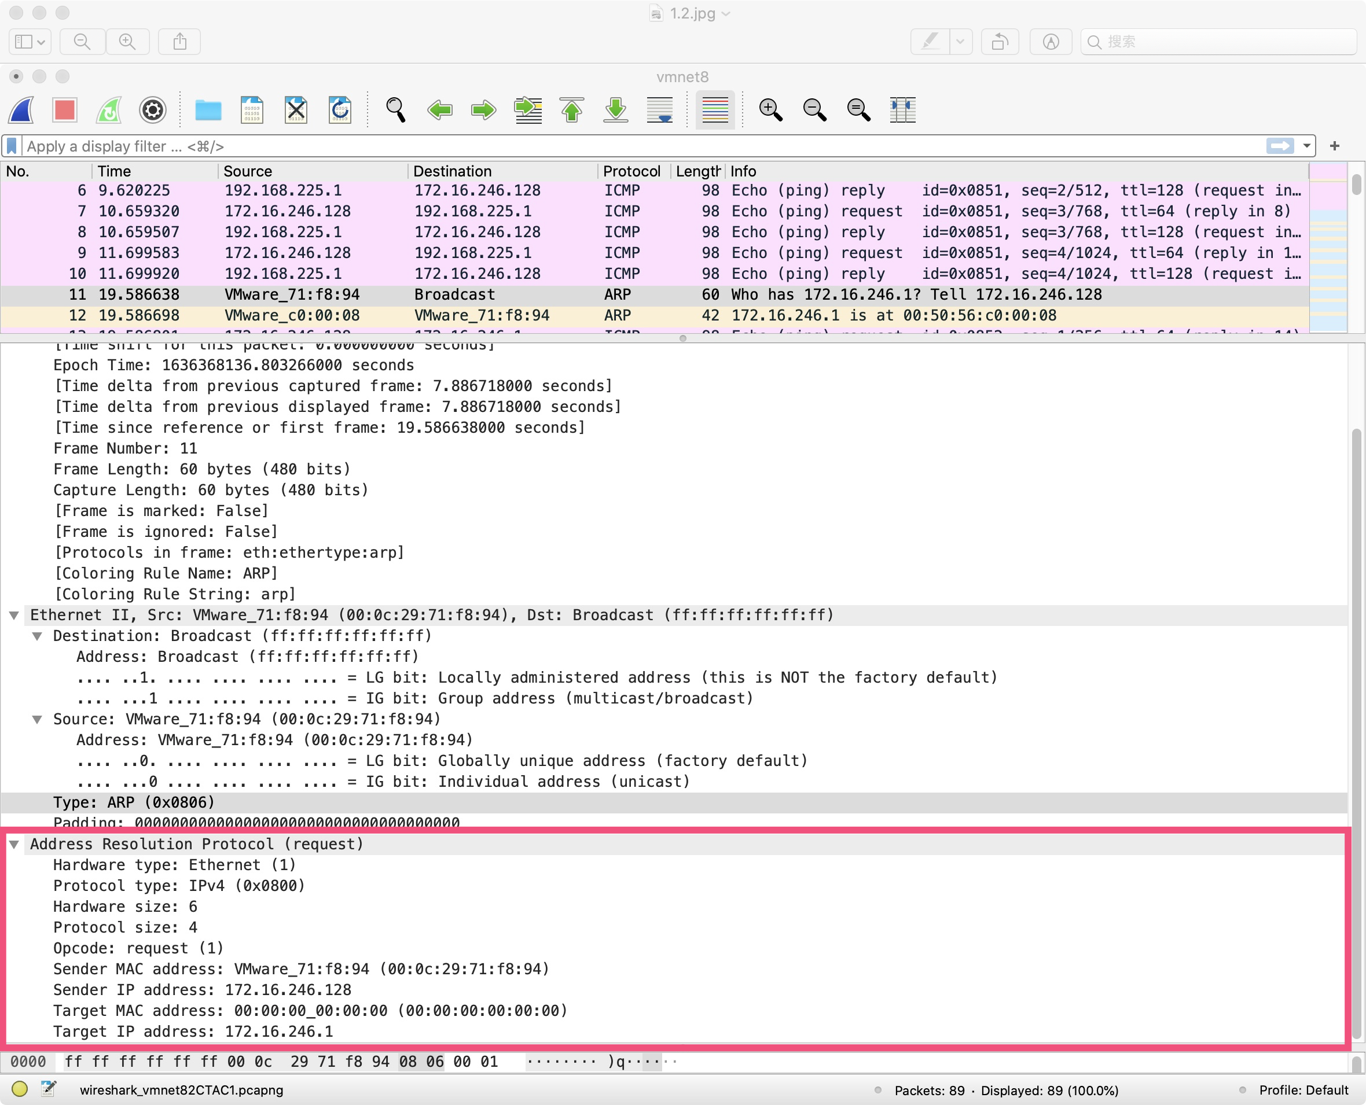
Task: Click the find packet magnifier icon
Action: [395, 110]
